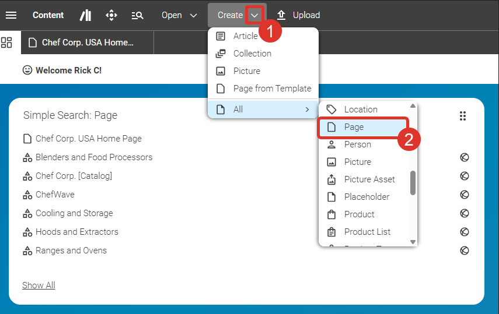The image size is (499, 314).
Task: Click the Upload arrow icon
Action: (281, 15)
